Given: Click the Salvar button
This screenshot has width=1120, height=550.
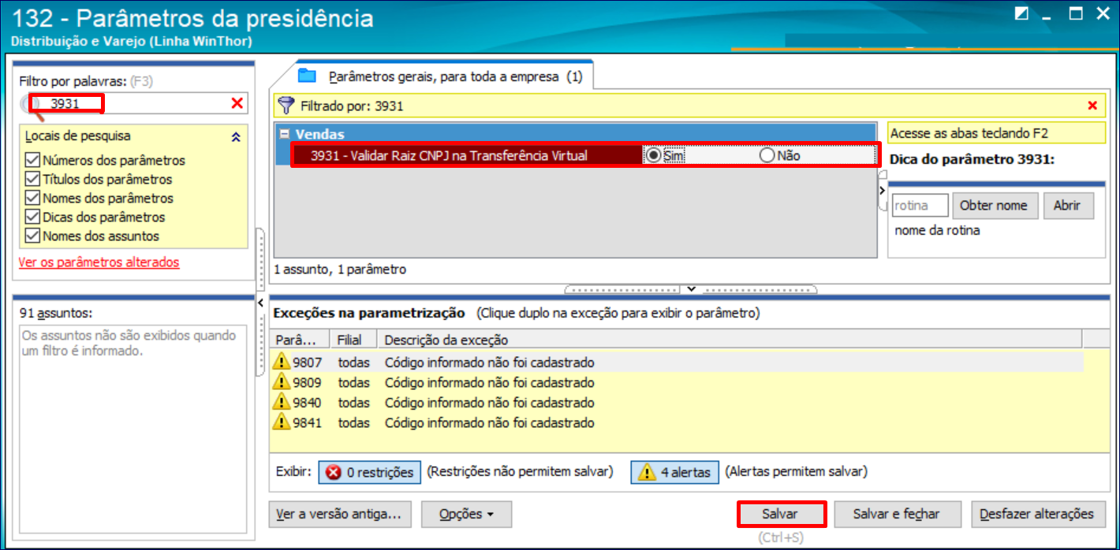Looking at the screenshot, I should (780, 514).
